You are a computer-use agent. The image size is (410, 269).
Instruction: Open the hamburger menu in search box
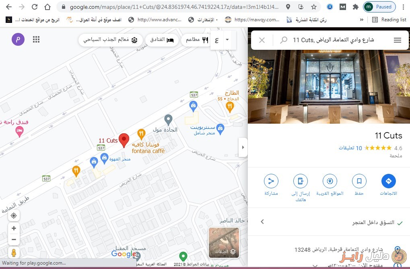[x=398, y=40]
